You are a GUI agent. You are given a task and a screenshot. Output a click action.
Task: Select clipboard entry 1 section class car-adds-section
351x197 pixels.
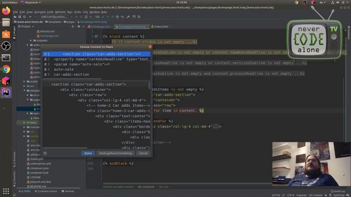(x=97, y=54)
